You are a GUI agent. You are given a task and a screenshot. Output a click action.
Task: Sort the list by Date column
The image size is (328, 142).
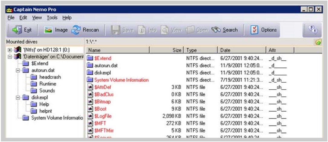(242, 50)
